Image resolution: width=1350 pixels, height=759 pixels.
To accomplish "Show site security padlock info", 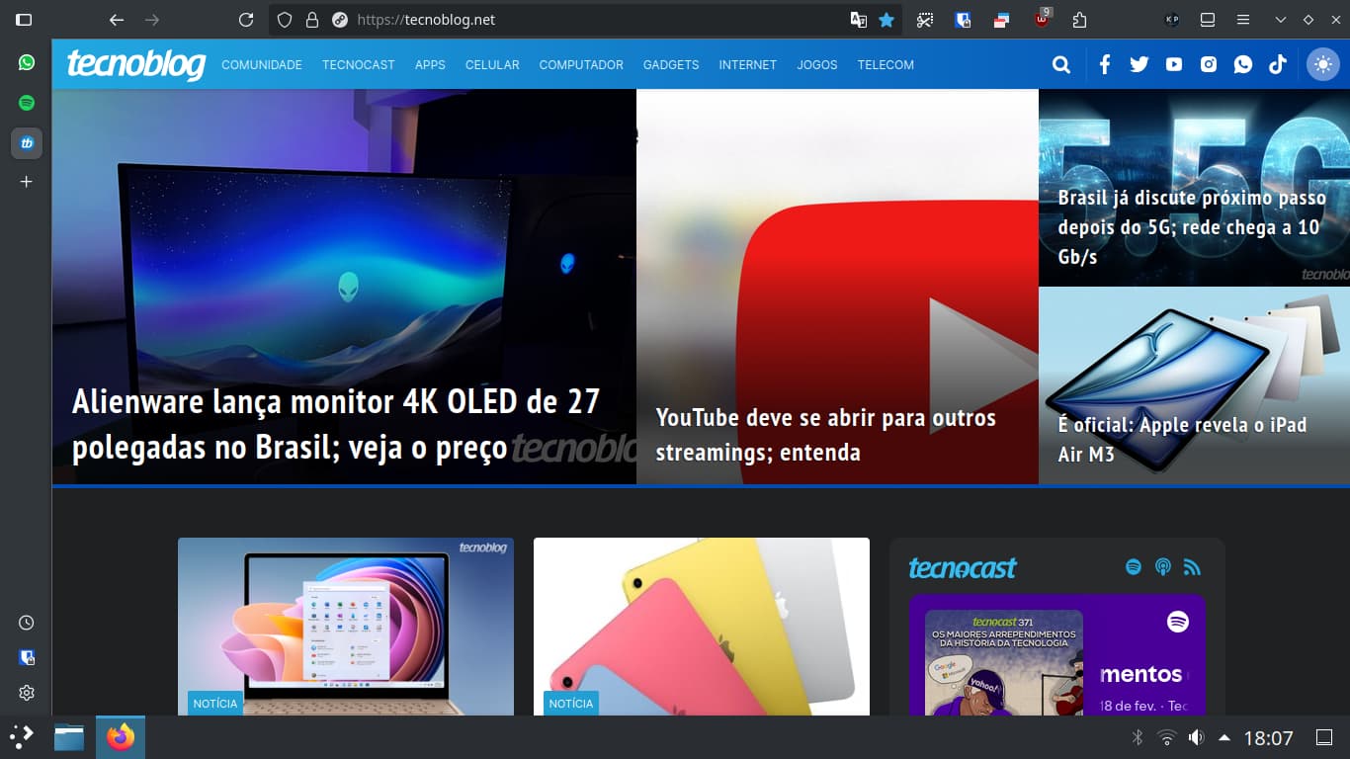I will (312, 20).
